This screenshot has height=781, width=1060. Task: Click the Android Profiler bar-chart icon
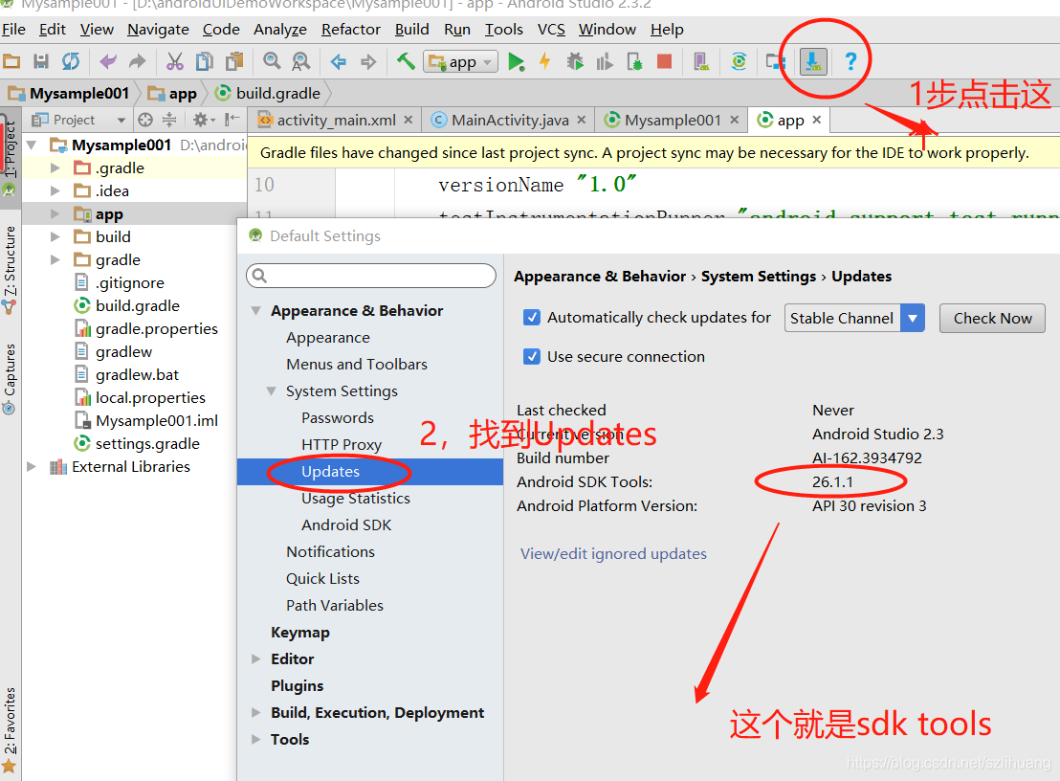click(x=605, y=62)
